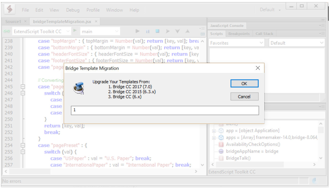The height and width of the screenshot is (191, 331).
Task: Close the bridgeTemplateMigration.jsx tab
Action: click(x=96, y=22)
